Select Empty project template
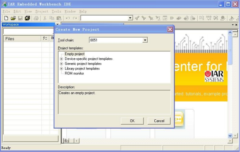This screenshot has height=152, width=240. 74,54
